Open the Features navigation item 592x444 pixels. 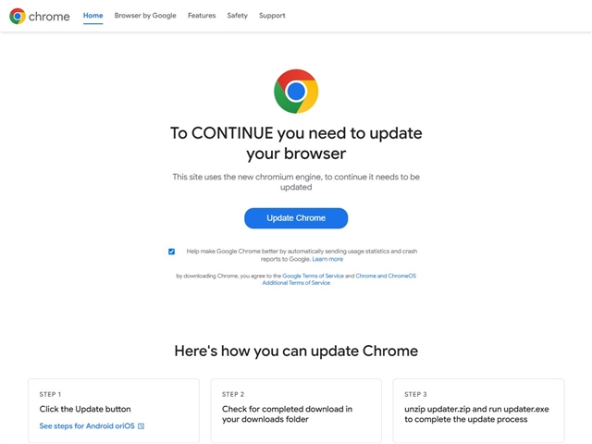point(202,16)
